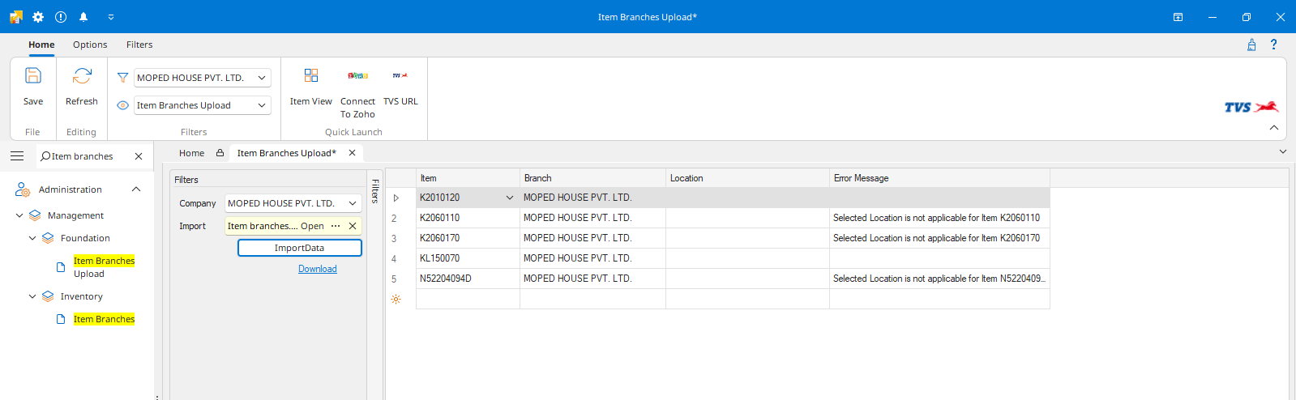Open Item View from Quick Launch
This screenshot has width=1296, height=400.
pos(311,76)
